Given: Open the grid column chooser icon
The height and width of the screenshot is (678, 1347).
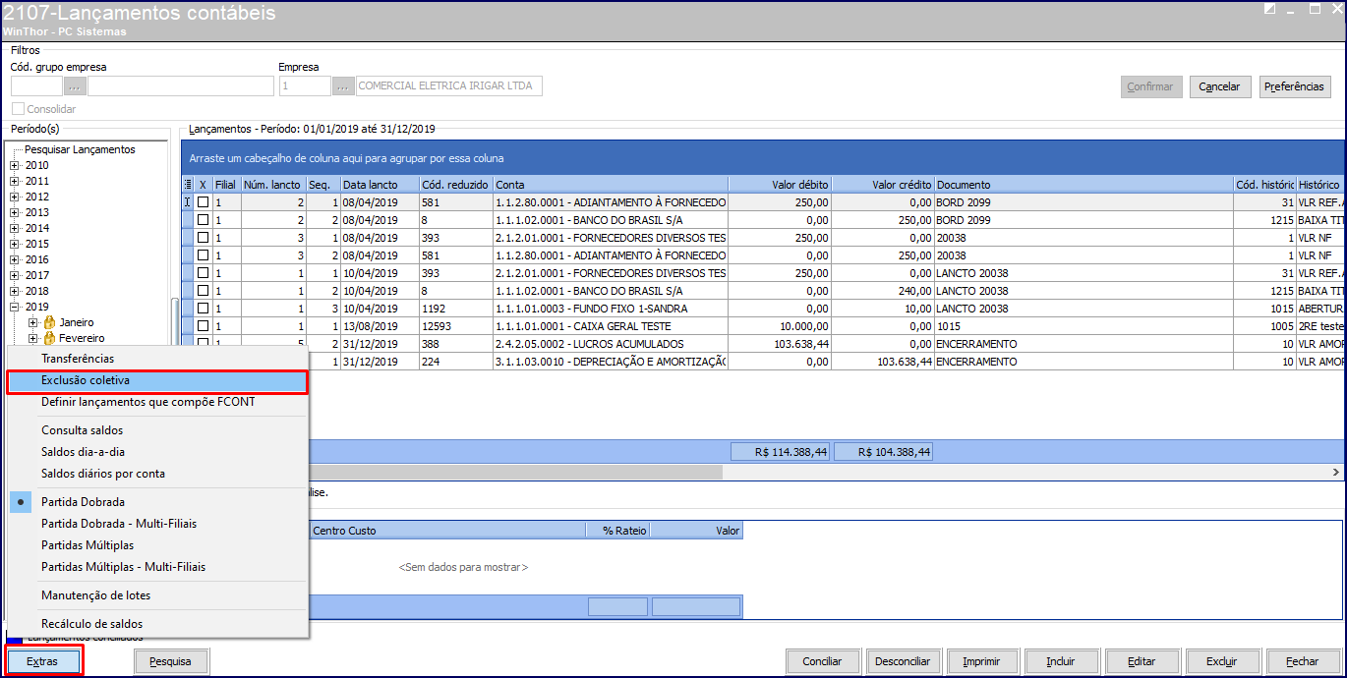Looking at the screenshot, I should click(188, 185).
